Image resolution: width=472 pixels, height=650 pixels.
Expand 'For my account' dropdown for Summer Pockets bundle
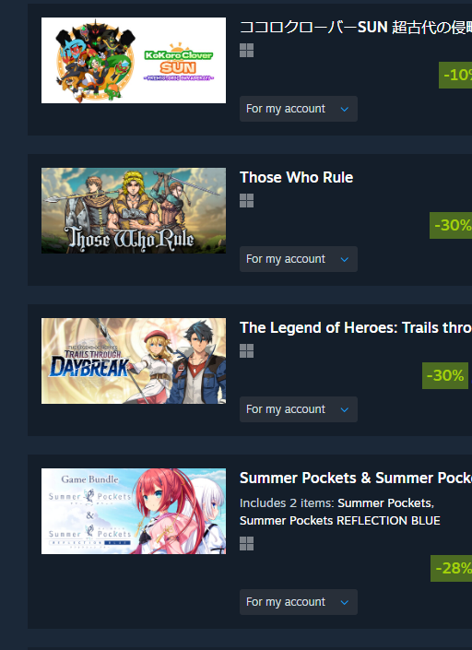pyautogui.click(x=299, y=602)
